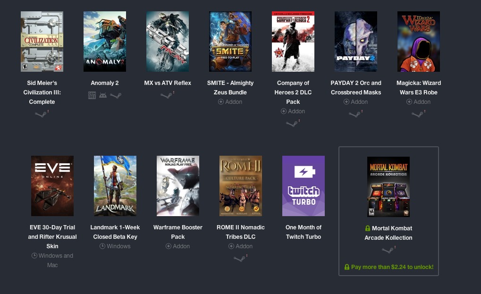Open 'Landmark 1-Week Closed Beta Key' title

[x=115, y=232]
